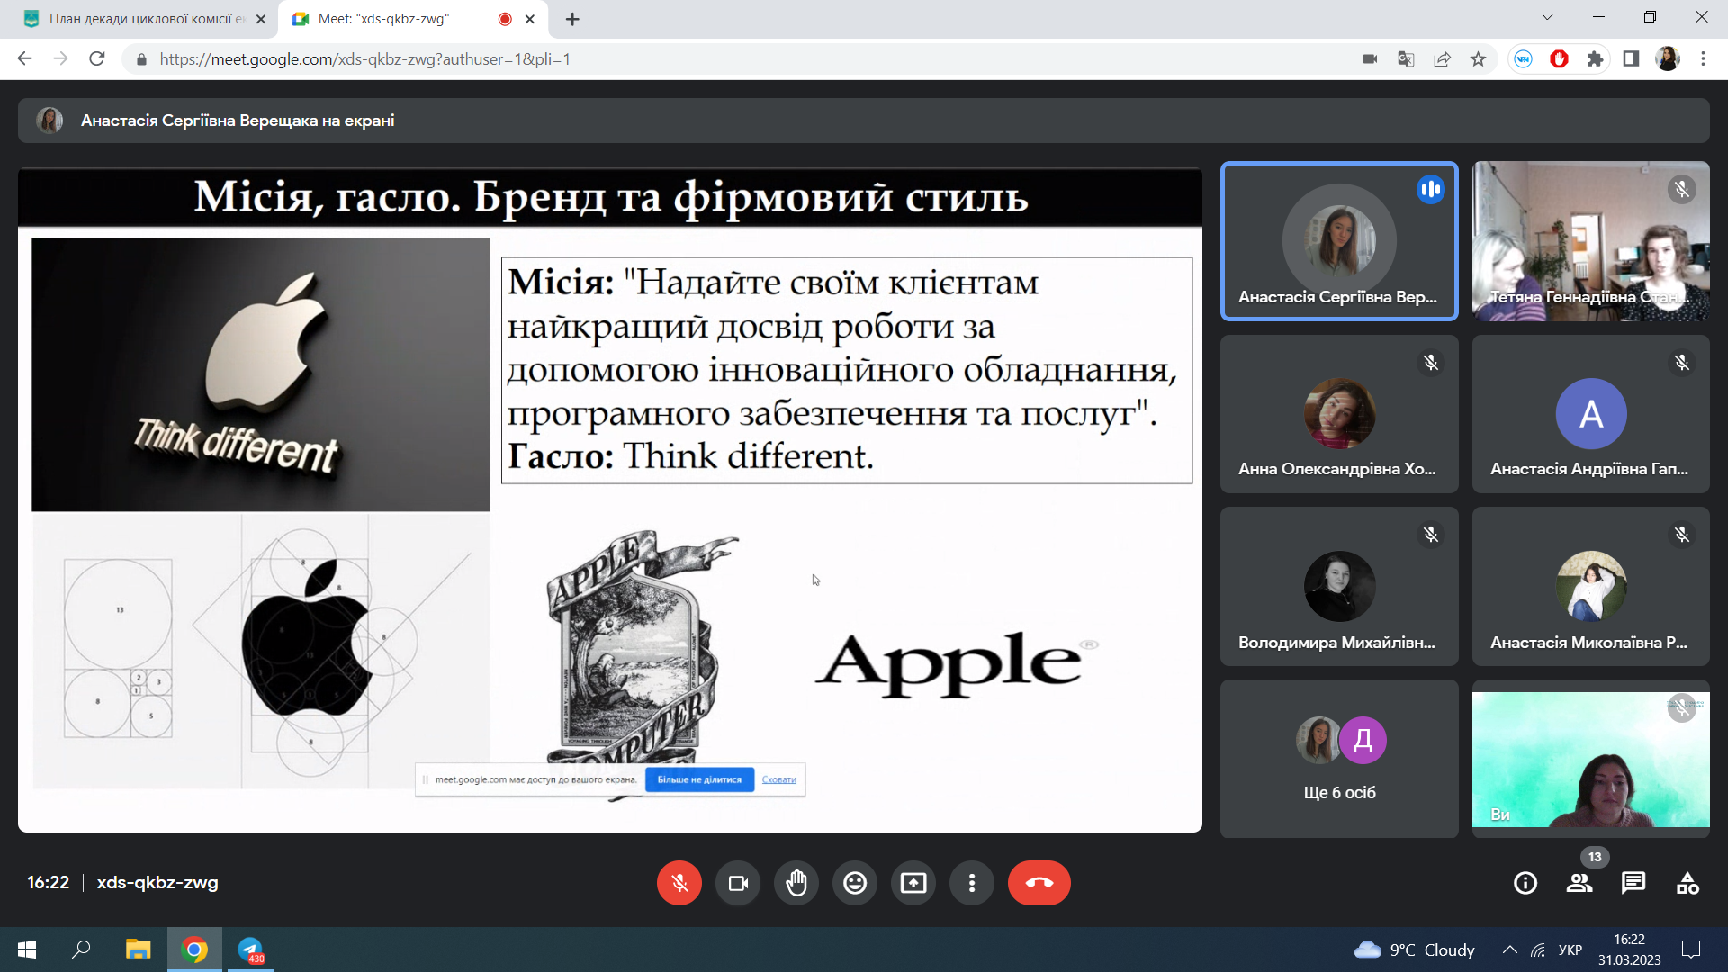
Task: Open Windows taskbar search
Action: tap(82, 949)
